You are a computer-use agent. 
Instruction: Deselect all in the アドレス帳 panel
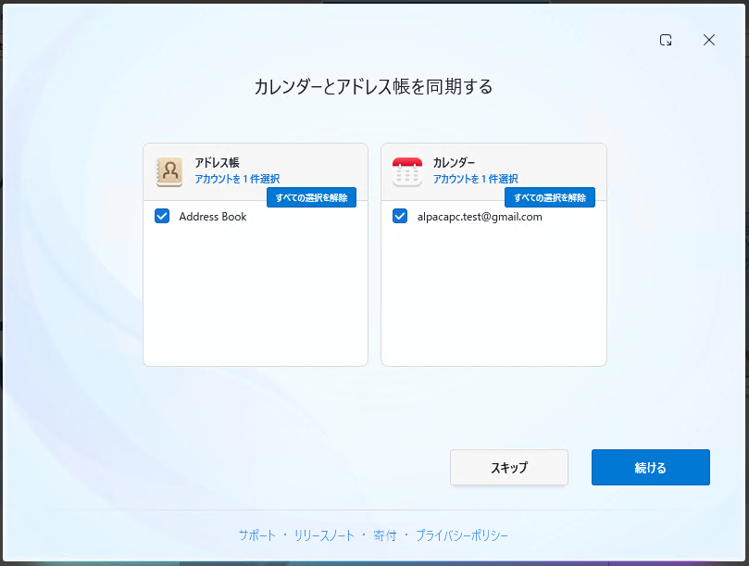[311, 197]
